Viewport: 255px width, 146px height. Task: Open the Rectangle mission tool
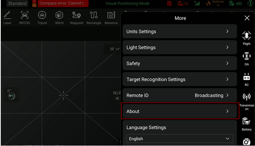[x=94, y=18]
